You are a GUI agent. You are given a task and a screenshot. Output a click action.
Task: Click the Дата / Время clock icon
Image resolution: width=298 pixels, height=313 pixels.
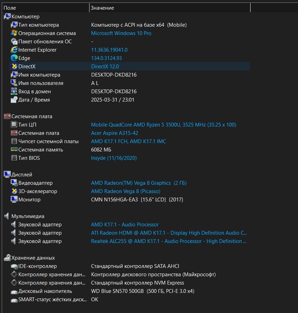coord(14,99)
